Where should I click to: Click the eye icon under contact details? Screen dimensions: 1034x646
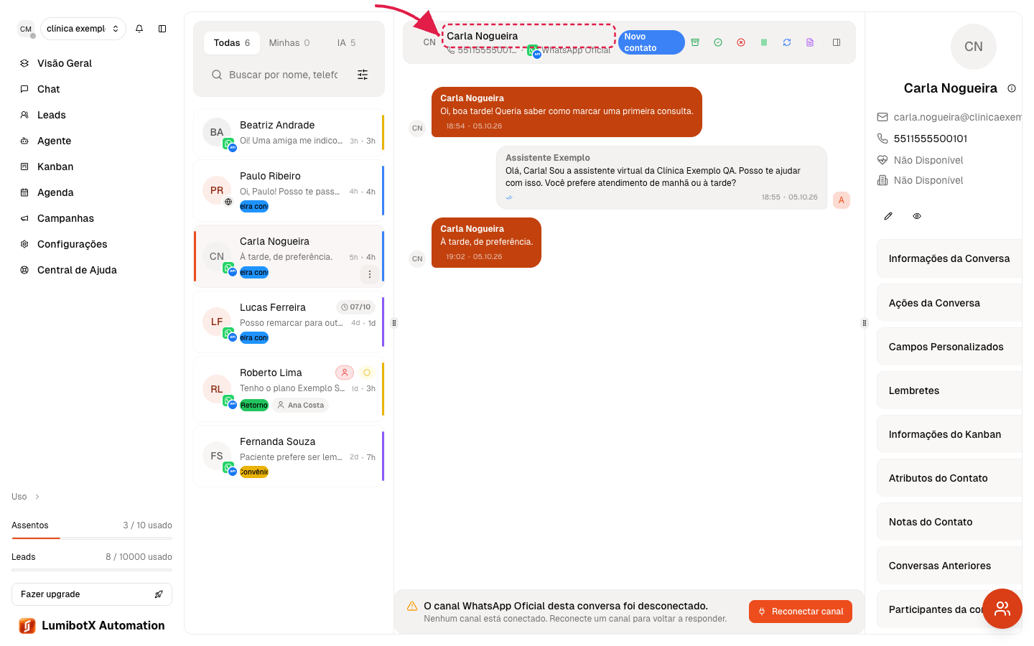pos(917,216)
